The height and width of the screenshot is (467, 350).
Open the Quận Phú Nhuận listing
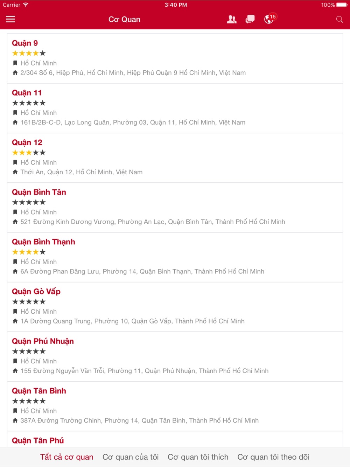175,357
